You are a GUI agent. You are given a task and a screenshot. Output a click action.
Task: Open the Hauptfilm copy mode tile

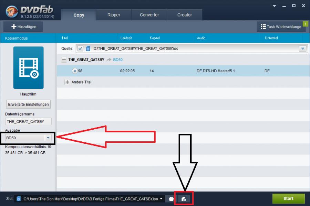(x=29, y=67)
